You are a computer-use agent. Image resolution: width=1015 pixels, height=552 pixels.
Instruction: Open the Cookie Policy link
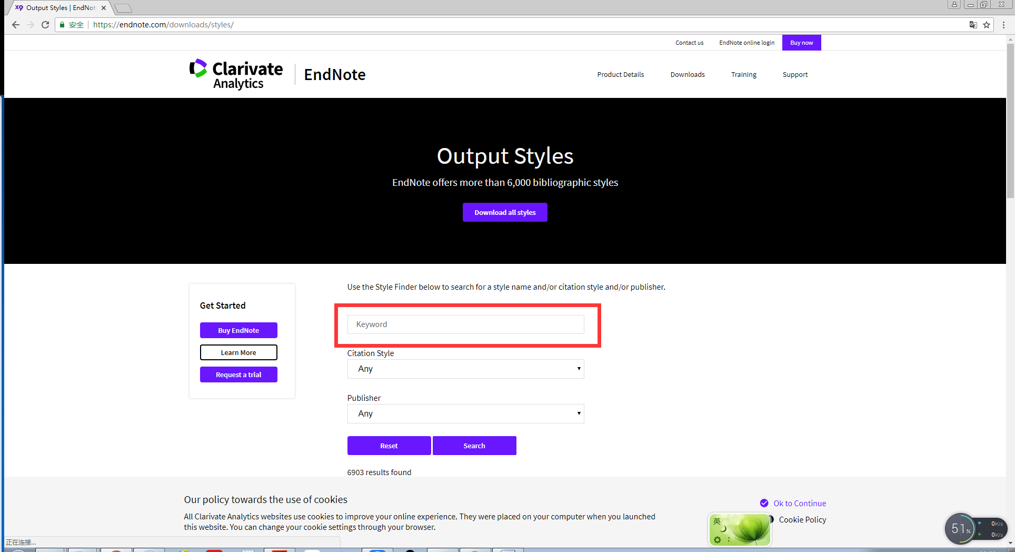pos(802,519)
